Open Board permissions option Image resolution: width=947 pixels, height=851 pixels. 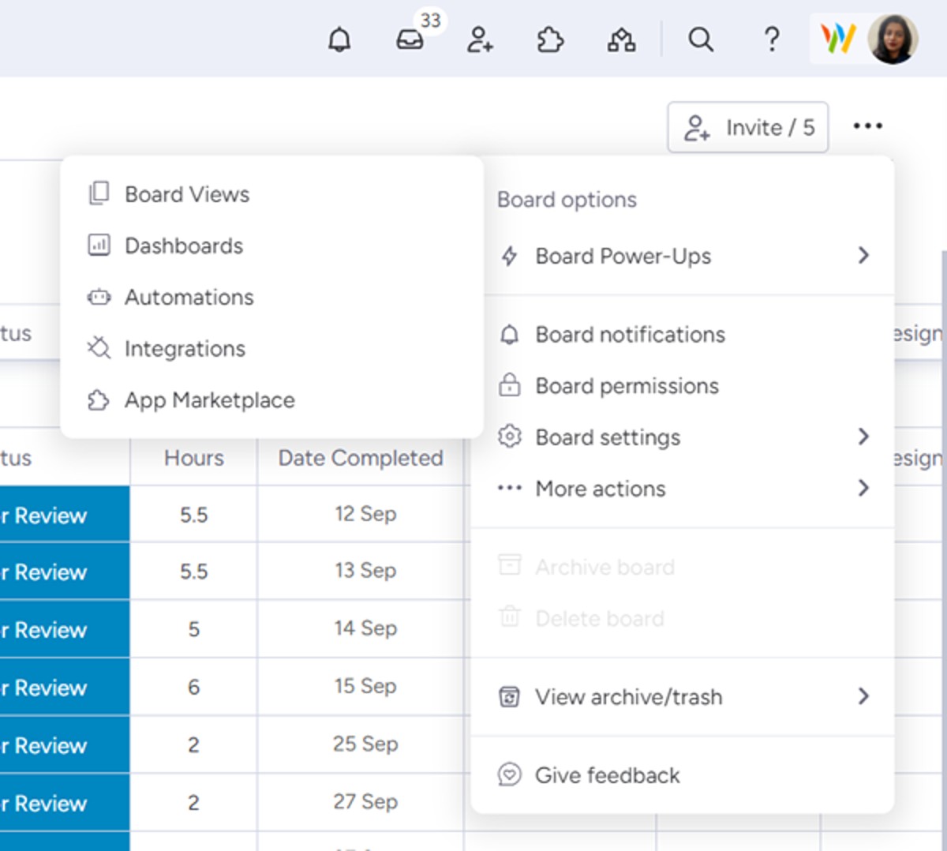click(683, 386)
